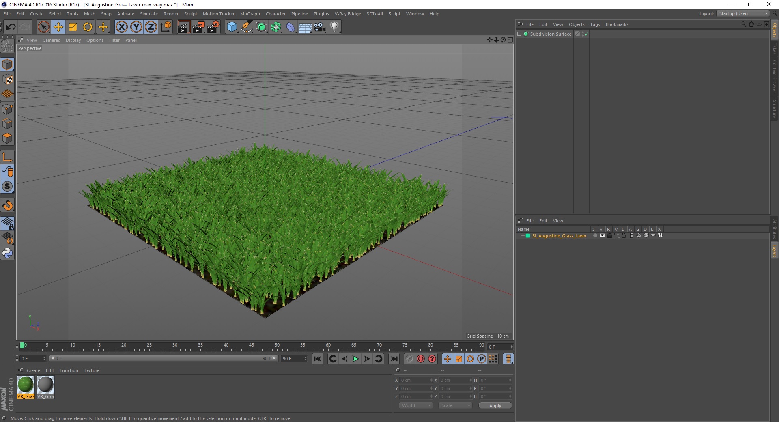Click the X position field
The width and height of the screenshot is (779, 422).
(x=416, y=380)
